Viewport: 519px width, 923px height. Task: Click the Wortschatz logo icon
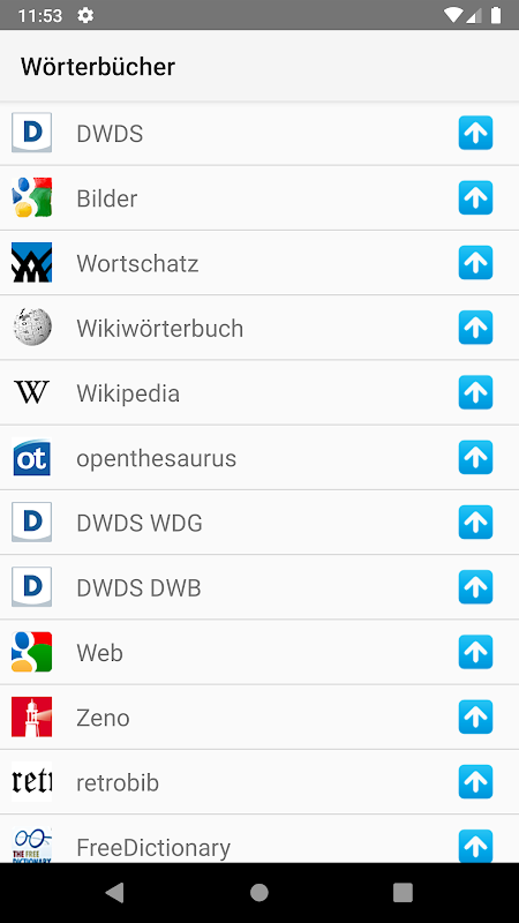coord(32,263)
